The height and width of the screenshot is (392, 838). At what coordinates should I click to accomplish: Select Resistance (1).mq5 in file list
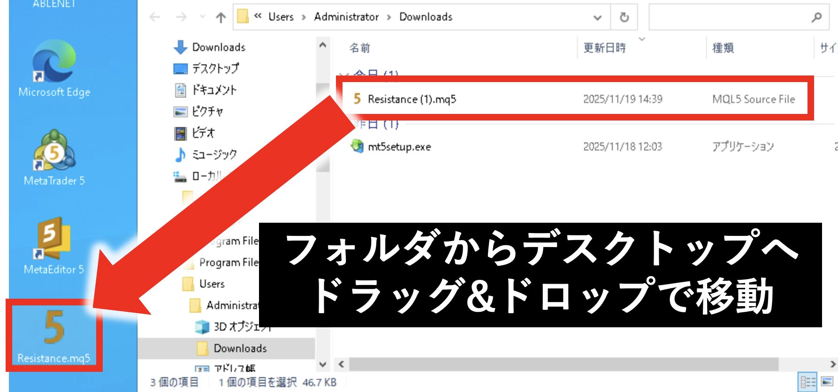tap(411, 99)
